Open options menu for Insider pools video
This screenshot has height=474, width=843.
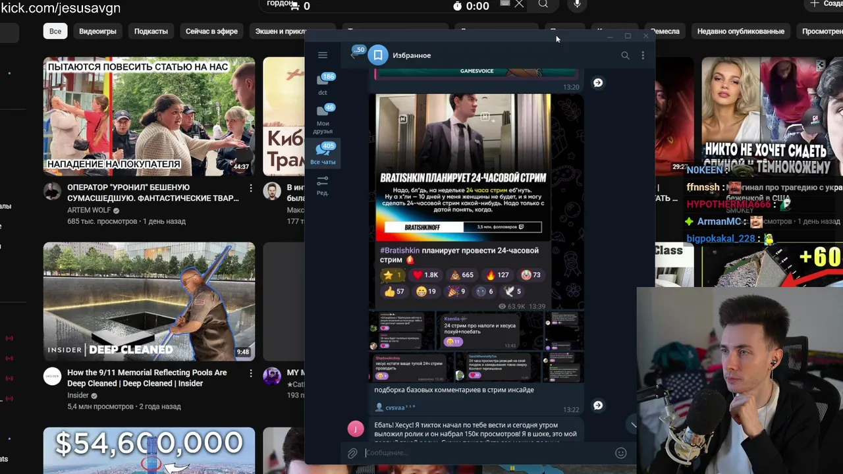250,373
